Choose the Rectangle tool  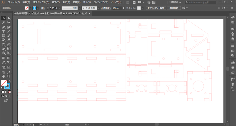4,36
